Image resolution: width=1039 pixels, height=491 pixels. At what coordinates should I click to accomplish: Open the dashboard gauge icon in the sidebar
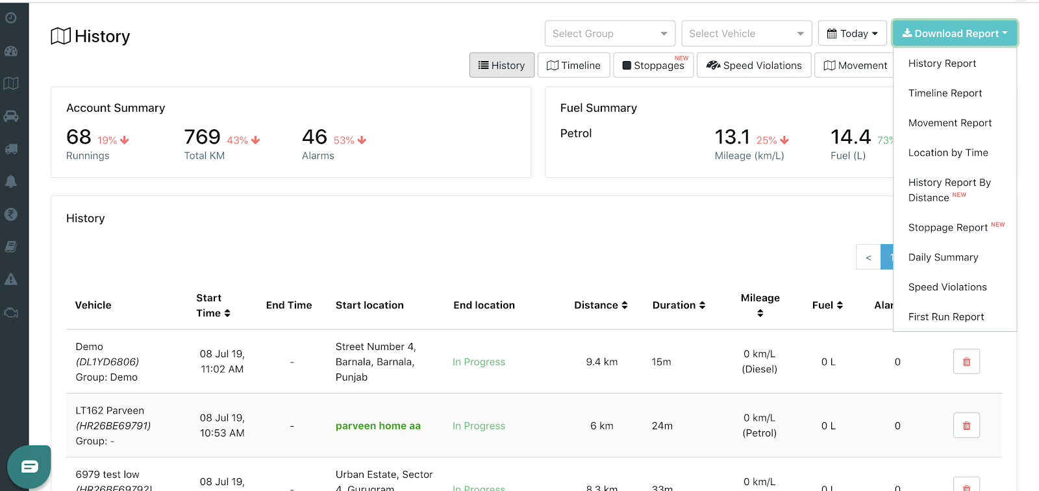pos(11,51)
